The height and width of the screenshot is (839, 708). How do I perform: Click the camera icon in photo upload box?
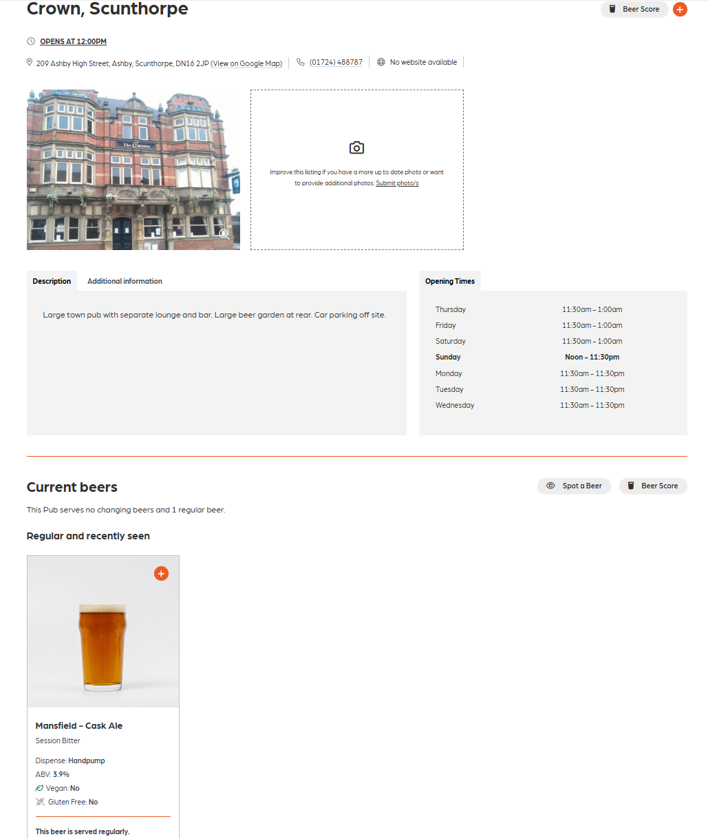tap(356, 148)
